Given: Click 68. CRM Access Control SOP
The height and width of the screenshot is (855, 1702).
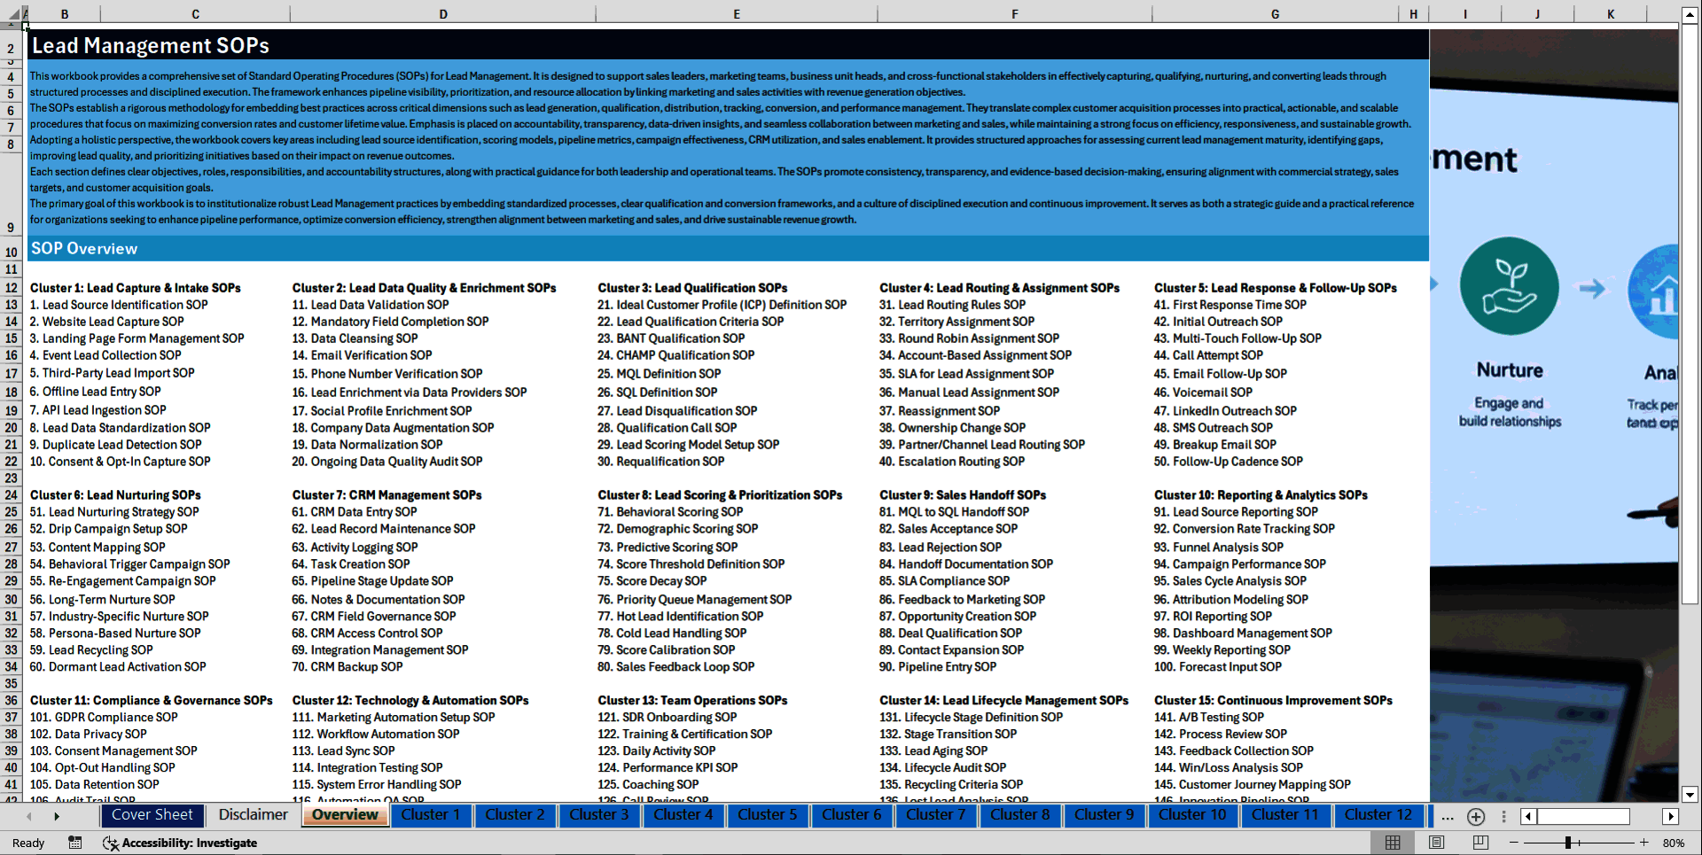Looking at the screenshot, I should 367,633.
